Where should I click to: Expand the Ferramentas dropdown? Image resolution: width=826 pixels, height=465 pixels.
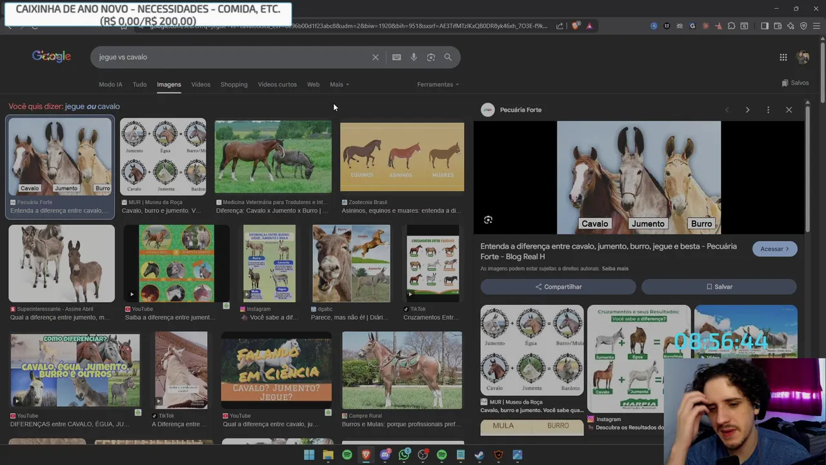tap(438, 84)
